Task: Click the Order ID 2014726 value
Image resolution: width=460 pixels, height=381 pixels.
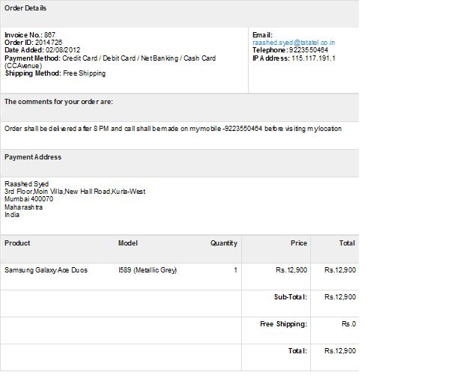Action: tap(49, 42)
